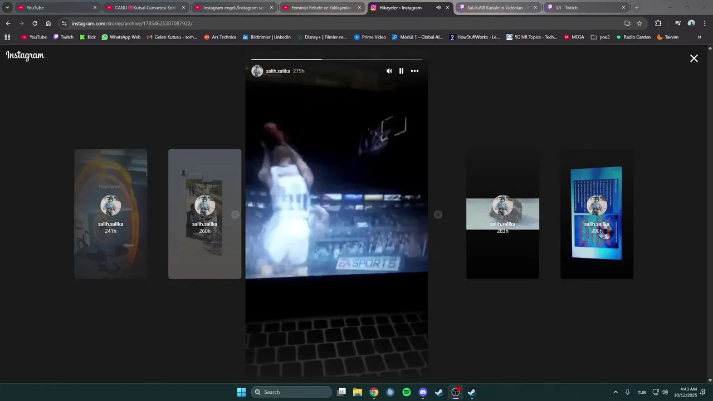Click the address bar URL

pos(132,23)
